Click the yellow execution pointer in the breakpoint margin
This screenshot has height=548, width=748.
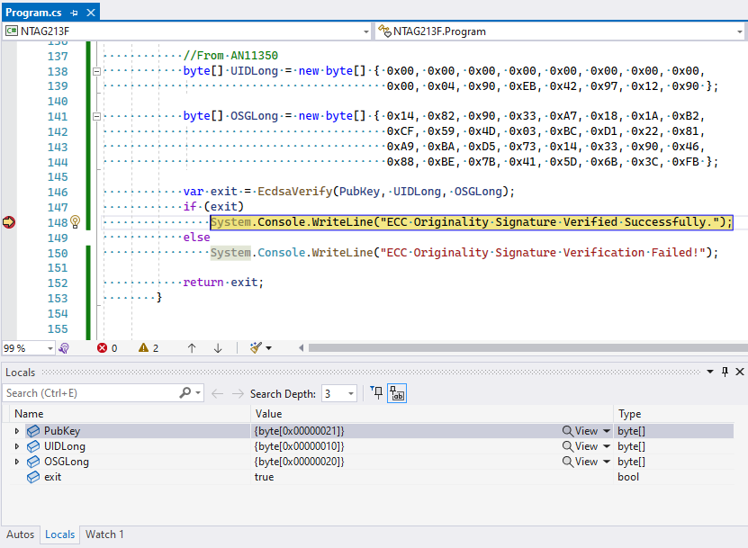8,221
